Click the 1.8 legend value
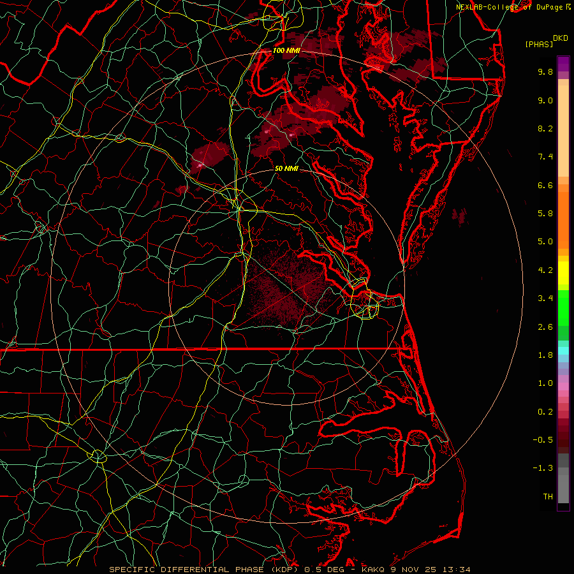574x574 pixels. point(545,355)
